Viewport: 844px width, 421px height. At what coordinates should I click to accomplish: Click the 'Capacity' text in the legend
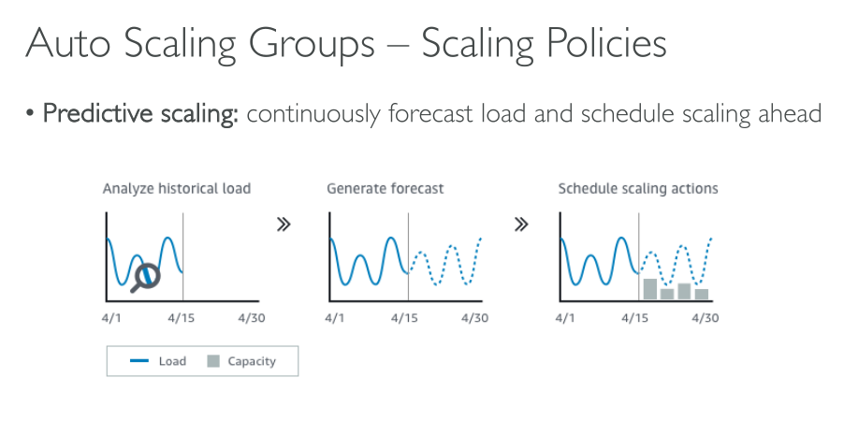pos(252,361)
